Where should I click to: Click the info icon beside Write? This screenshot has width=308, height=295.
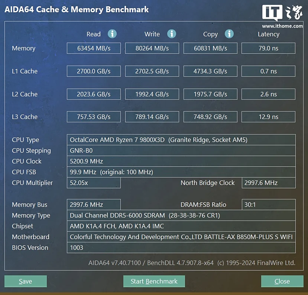point(171,34)
